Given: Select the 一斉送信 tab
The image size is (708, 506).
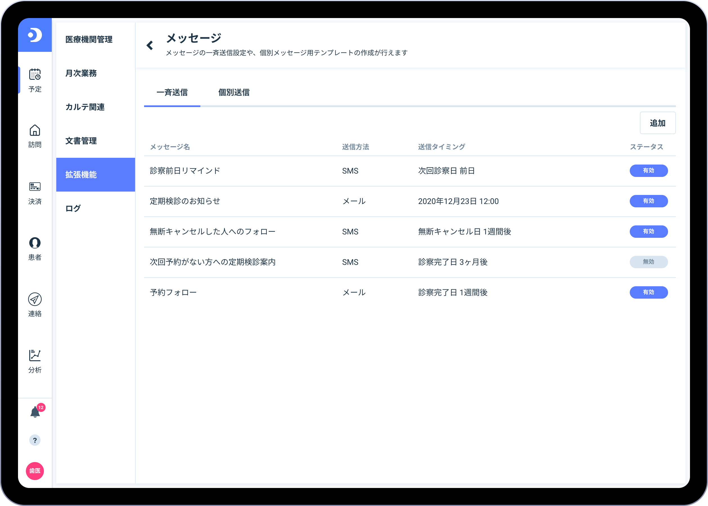Looking at the screenshot, I should click(x=172, y=92).
